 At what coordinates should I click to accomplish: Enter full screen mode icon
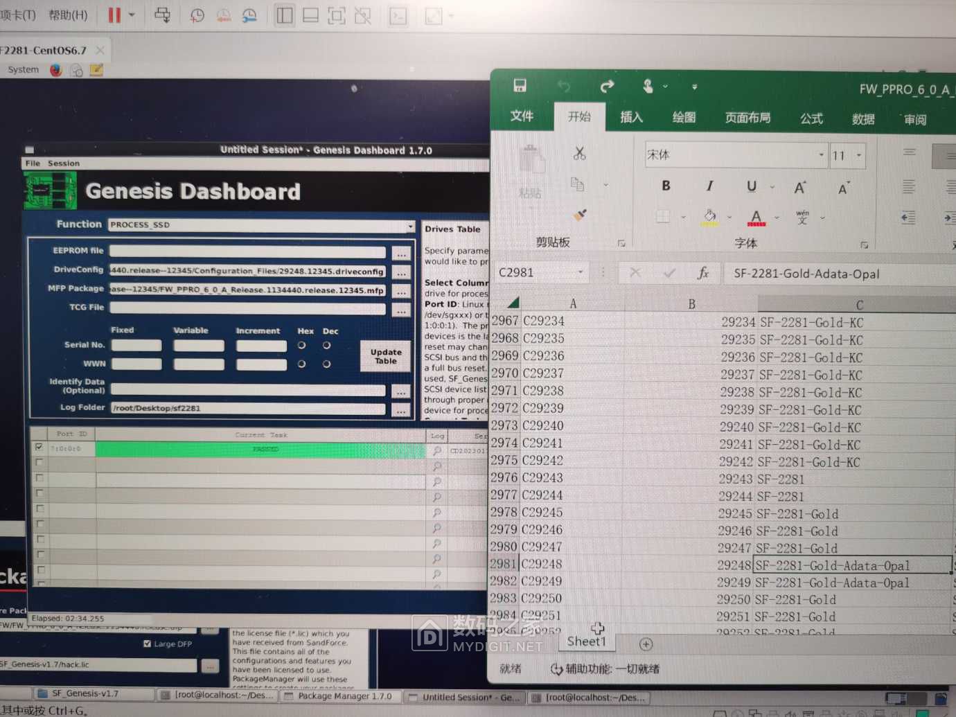tap(336, 15)
